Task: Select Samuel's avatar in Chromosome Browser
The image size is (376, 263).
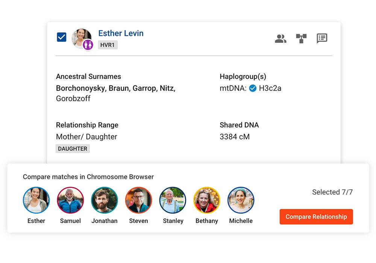Action: 70,200
